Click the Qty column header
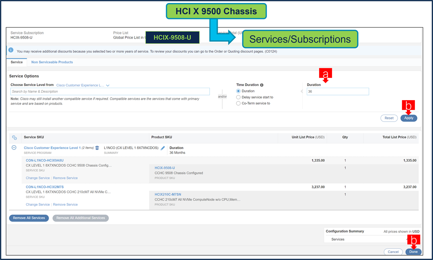 [x=345, y=137]
